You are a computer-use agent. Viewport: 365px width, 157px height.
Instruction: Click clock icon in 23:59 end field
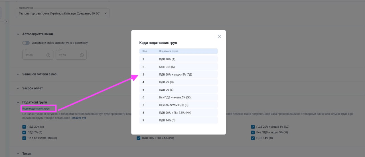click(x=82, y=55)
